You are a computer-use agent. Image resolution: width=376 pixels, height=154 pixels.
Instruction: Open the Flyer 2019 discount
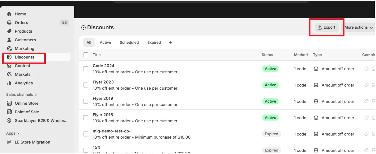coord(103,98)
